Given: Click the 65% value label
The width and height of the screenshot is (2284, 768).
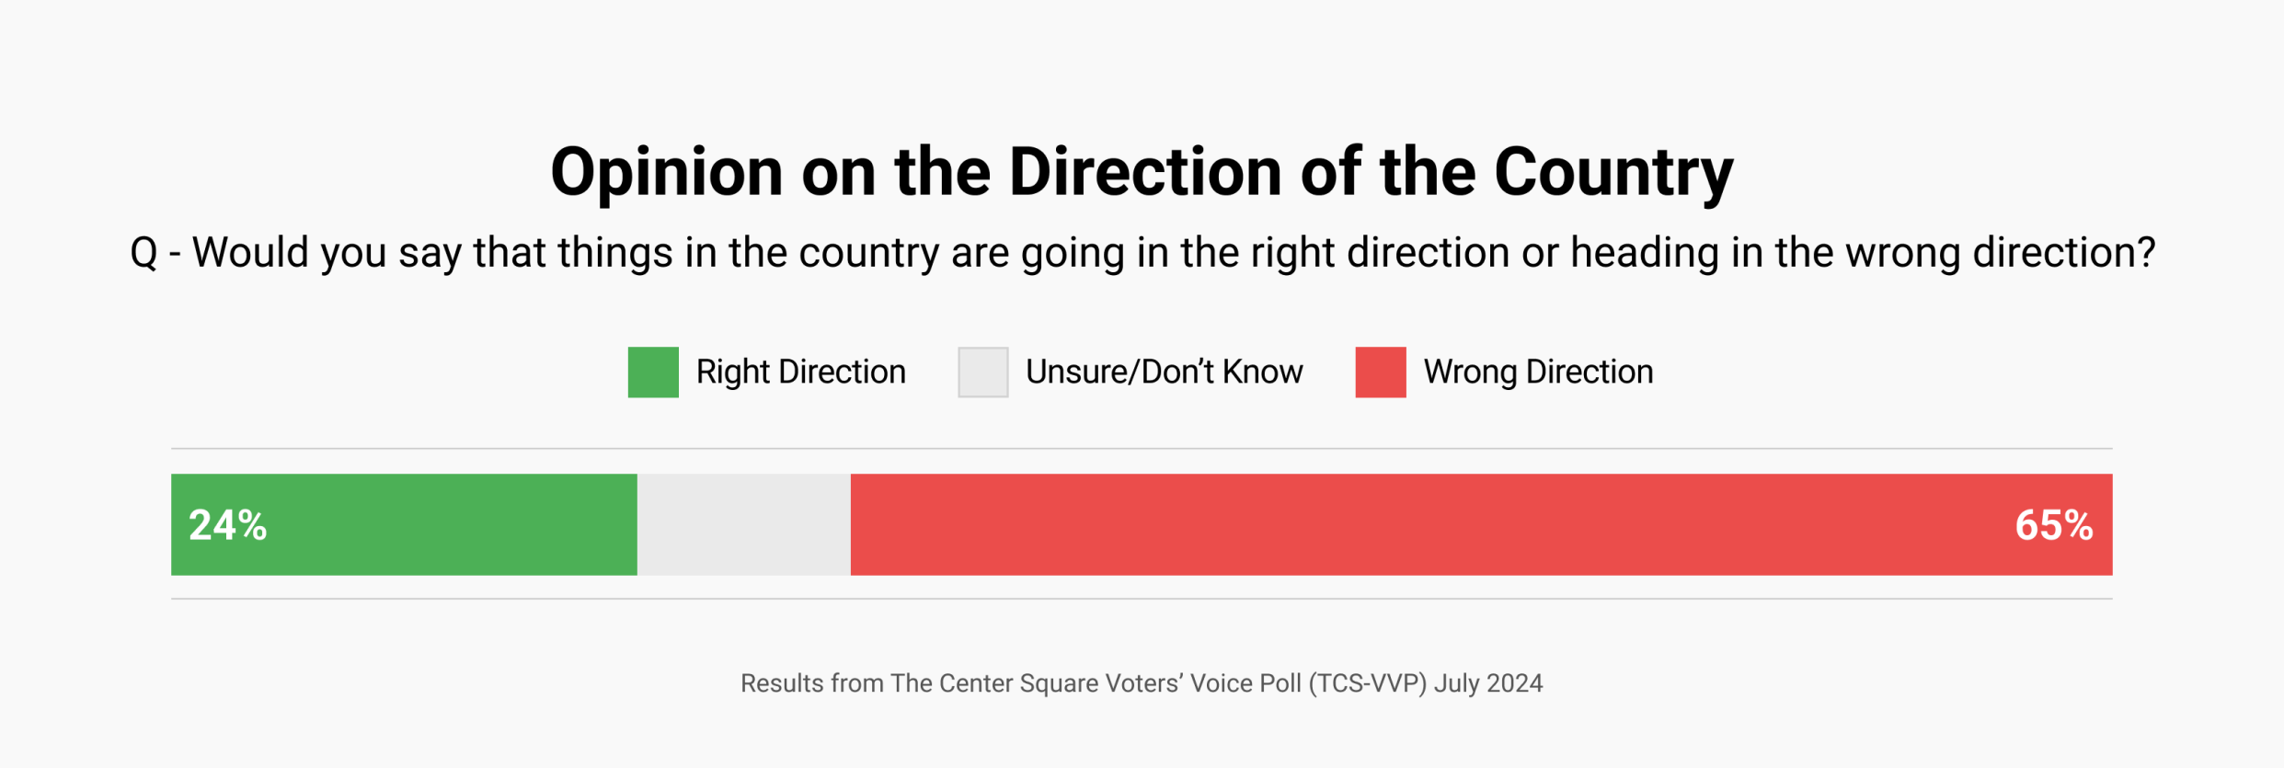Looking at the screenshot, I should click(2053, 526).
